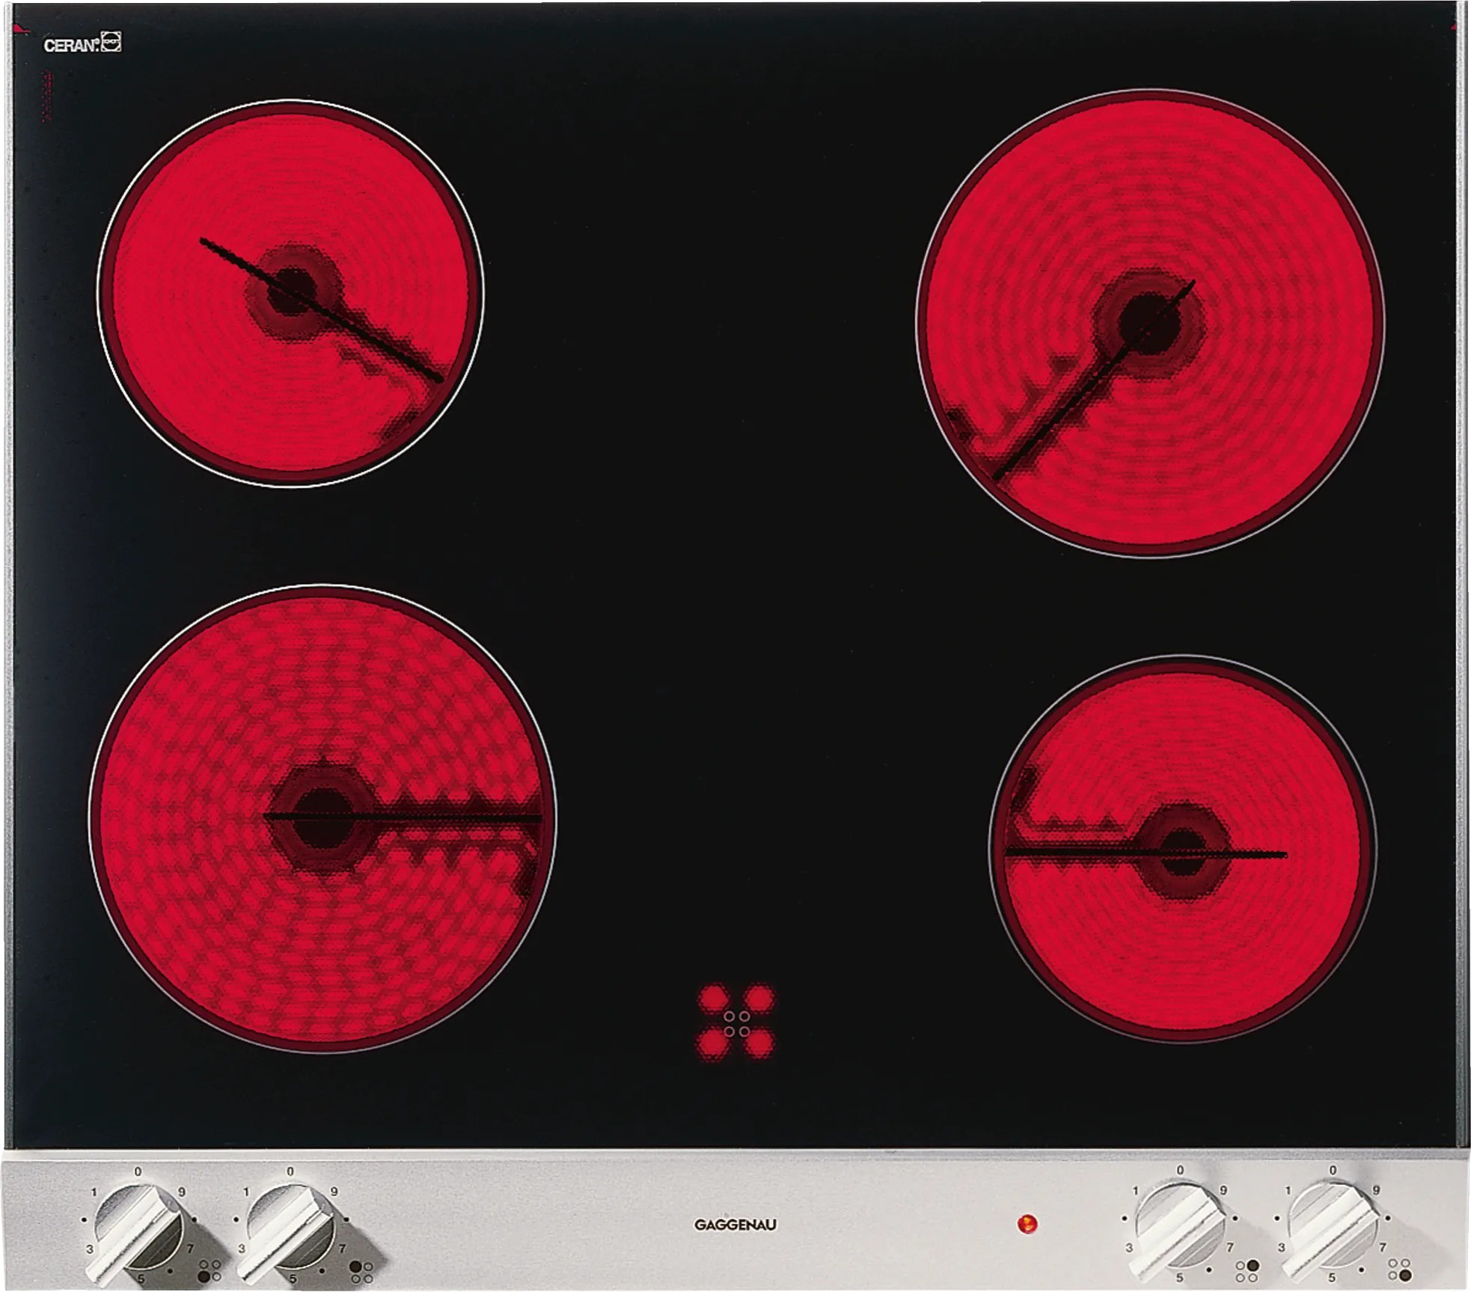Click the 0 mark above first knob
1471x1292 pixels.
pyautogui.click(x=138, y=1171)
